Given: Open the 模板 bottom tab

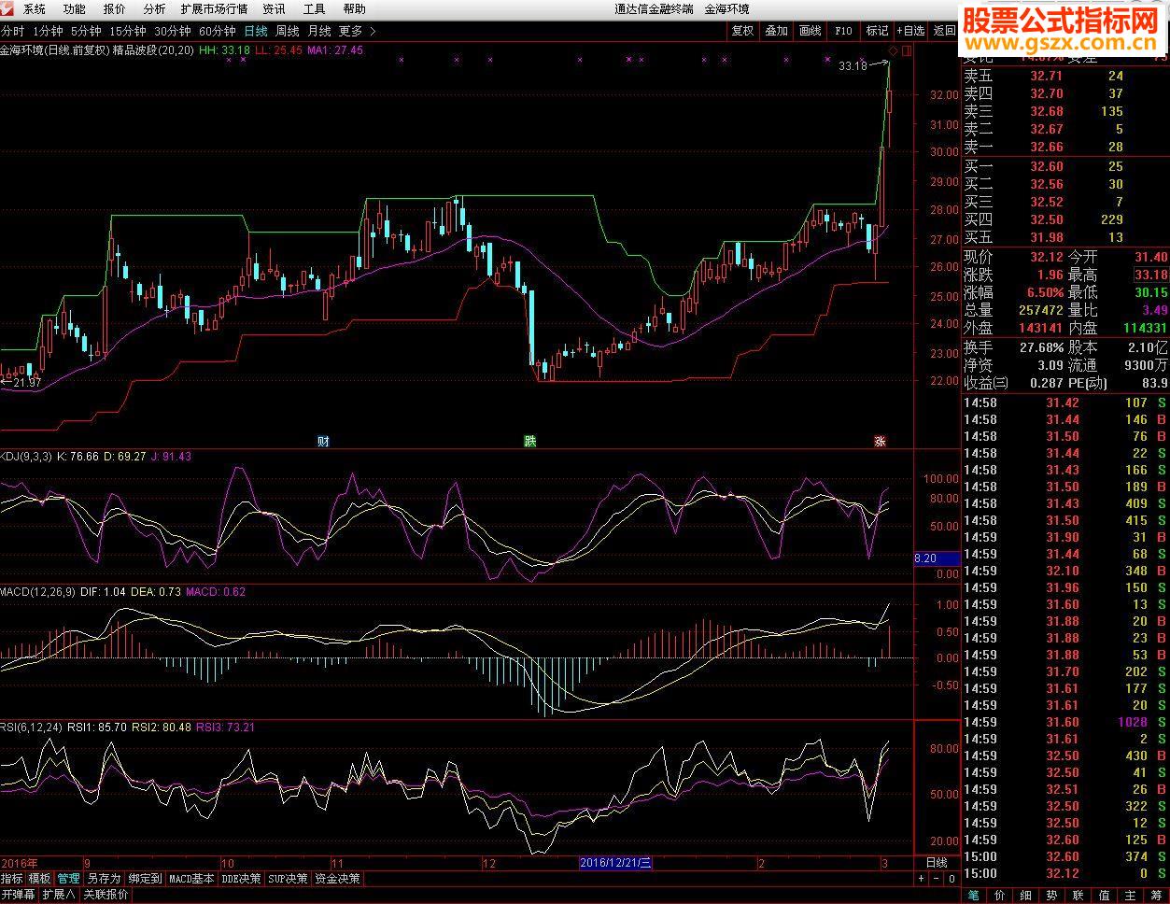Looking at the screenshot, I should [40, 879].
